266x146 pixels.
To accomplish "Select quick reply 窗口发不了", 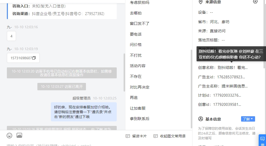I will (139, 24).
